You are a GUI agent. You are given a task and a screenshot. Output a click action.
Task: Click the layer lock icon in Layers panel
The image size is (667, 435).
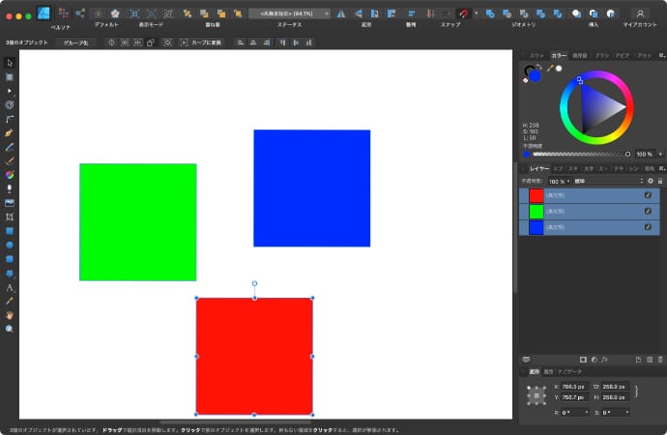click(661, 181)
